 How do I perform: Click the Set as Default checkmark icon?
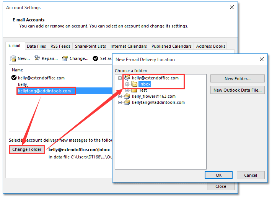point(96,58)
